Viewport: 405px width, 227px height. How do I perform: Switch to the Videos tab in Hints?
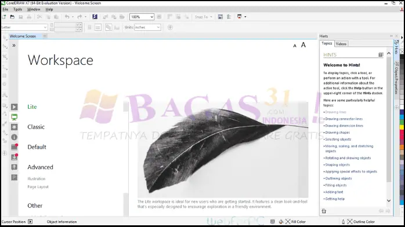click(341, 44)
